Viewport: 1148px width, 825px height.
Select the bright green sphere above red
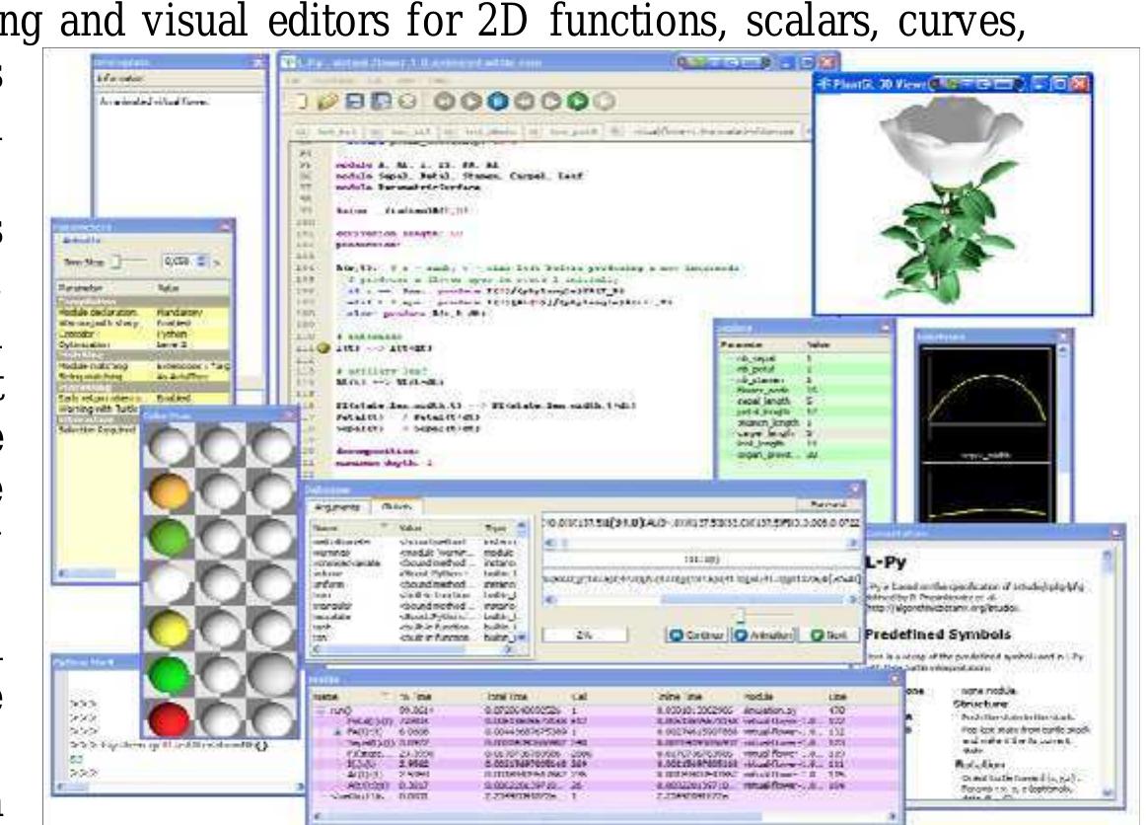pyautogui.click(x=169, y=674)
